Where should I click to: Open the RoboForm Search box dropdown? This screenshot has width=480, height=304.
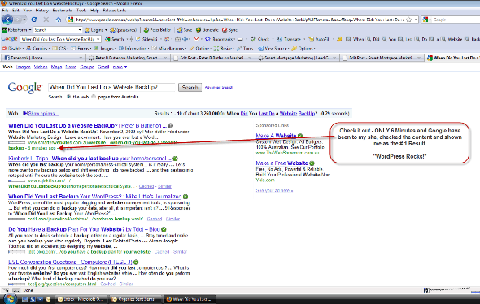coord(80,30)
